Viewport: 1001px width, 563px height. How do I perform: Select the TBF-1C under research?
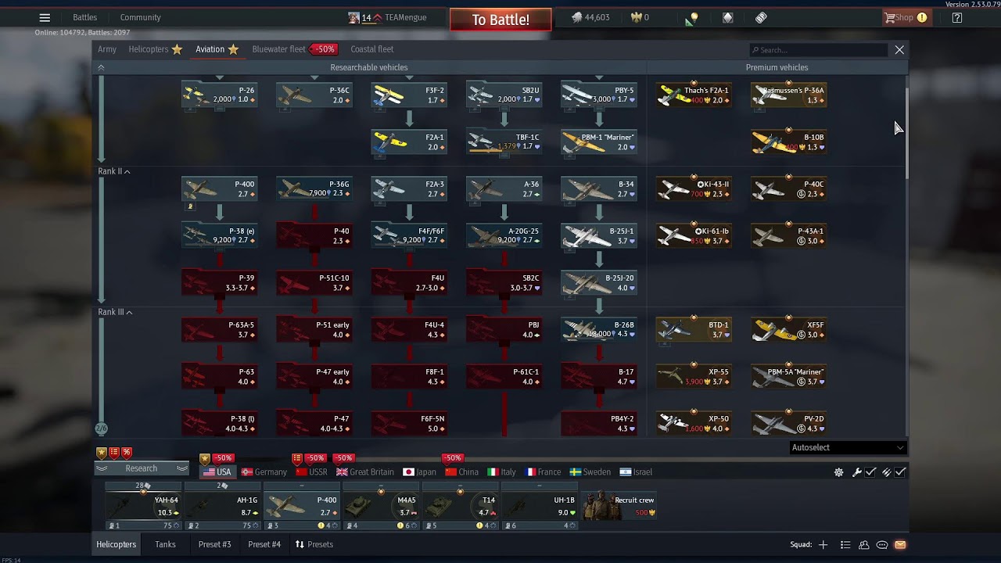[504, 142]
